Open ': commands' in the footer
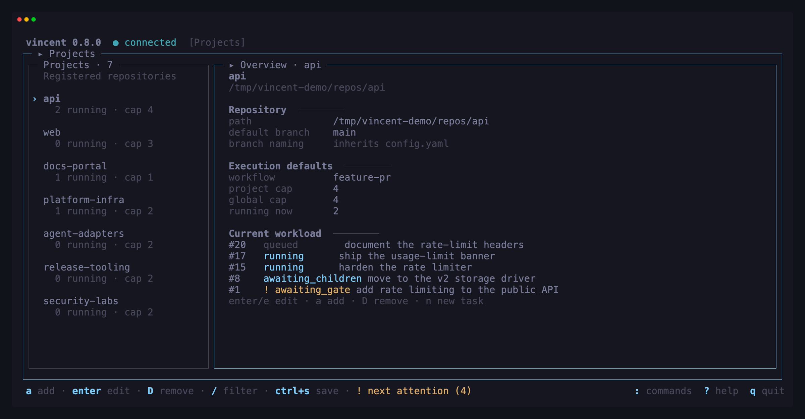 (663, 391)
